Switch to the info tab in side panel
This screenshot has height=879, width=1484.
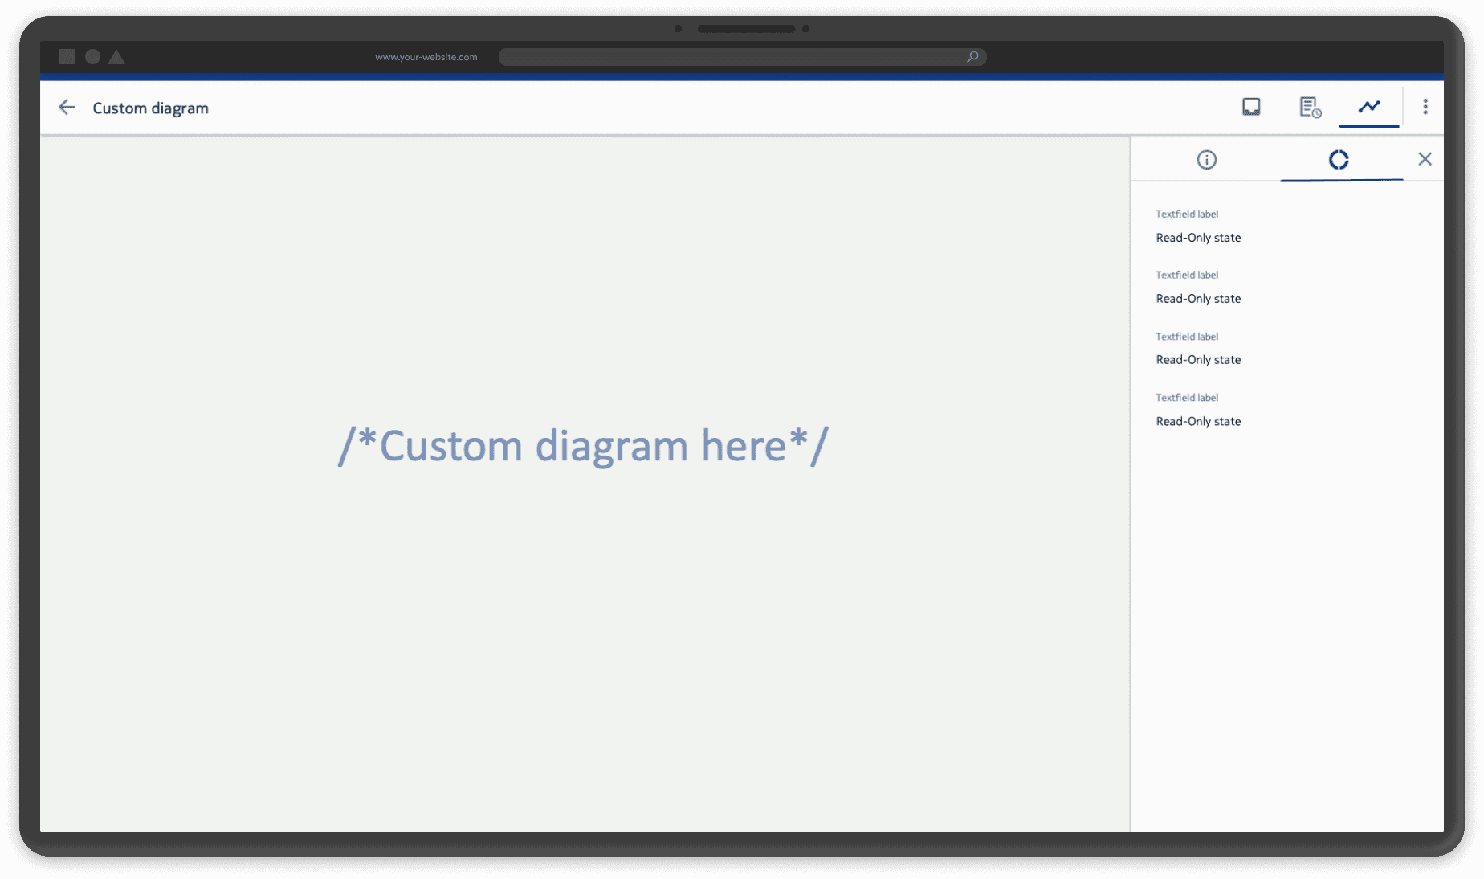1206,159
